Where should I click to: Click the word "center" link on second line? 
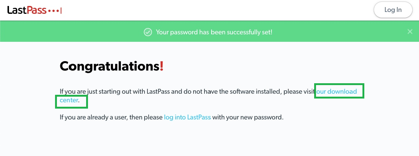pos(69,100)
